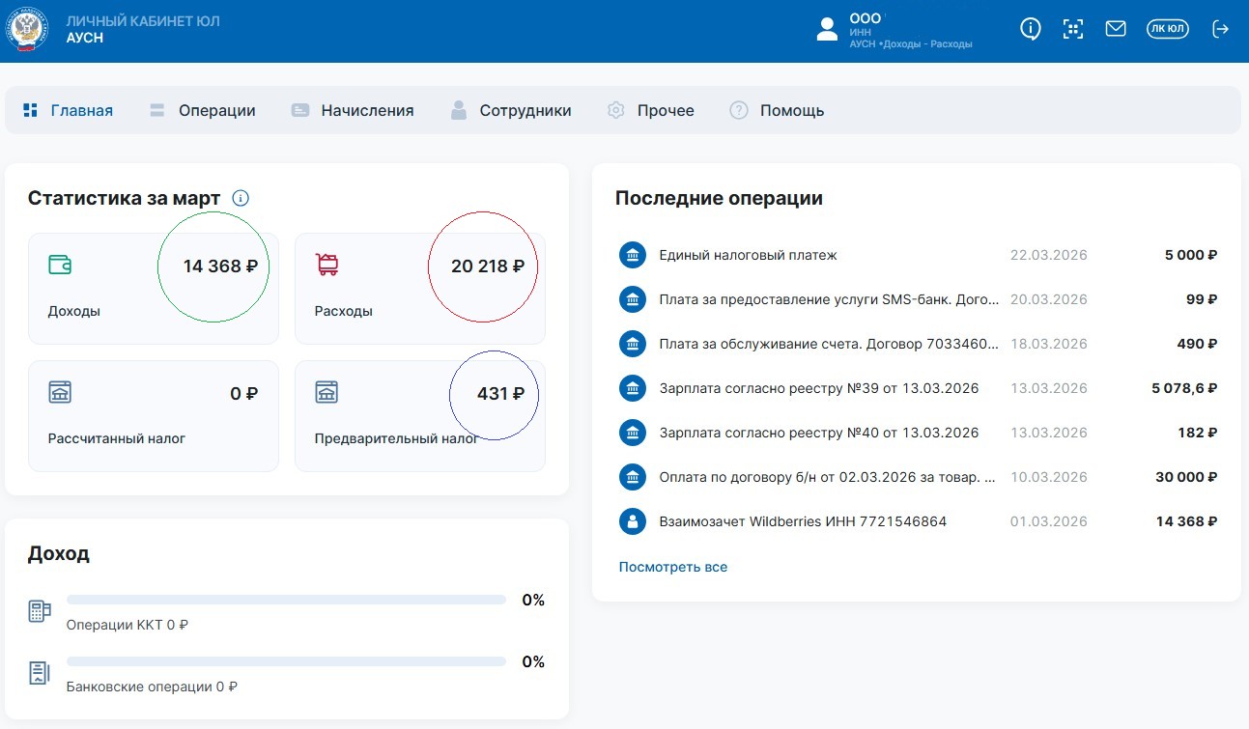
Task: Click the АУСН Доходы - Расходы account label
Action: (x=911, y=44)
